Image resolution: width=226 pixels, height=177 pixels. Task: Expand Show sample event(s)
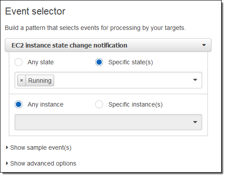point(39,147)
